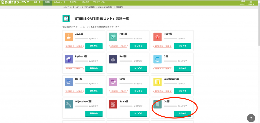Open the Java language icon
Screen dimensions: 260x123
click(69, 37)
